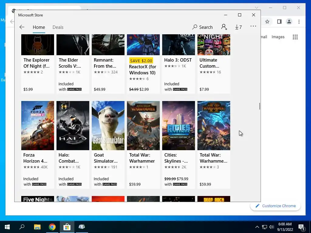Select Halo 3: ODST title

click(178, 60)
